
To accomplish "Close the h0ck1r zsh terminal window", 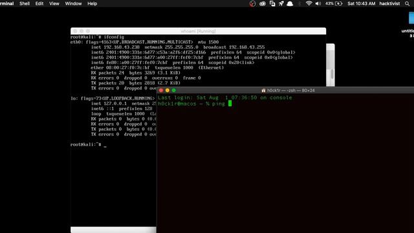I will pos(161,91).
